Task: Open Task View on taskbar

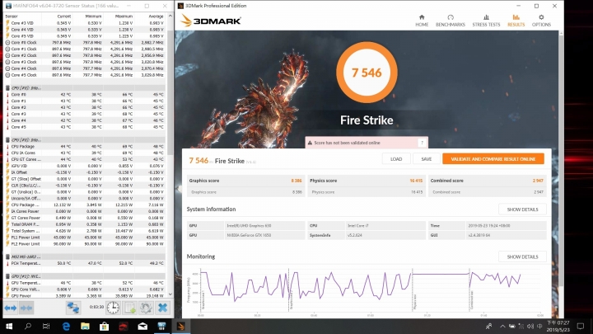Action: pos(46,326)
